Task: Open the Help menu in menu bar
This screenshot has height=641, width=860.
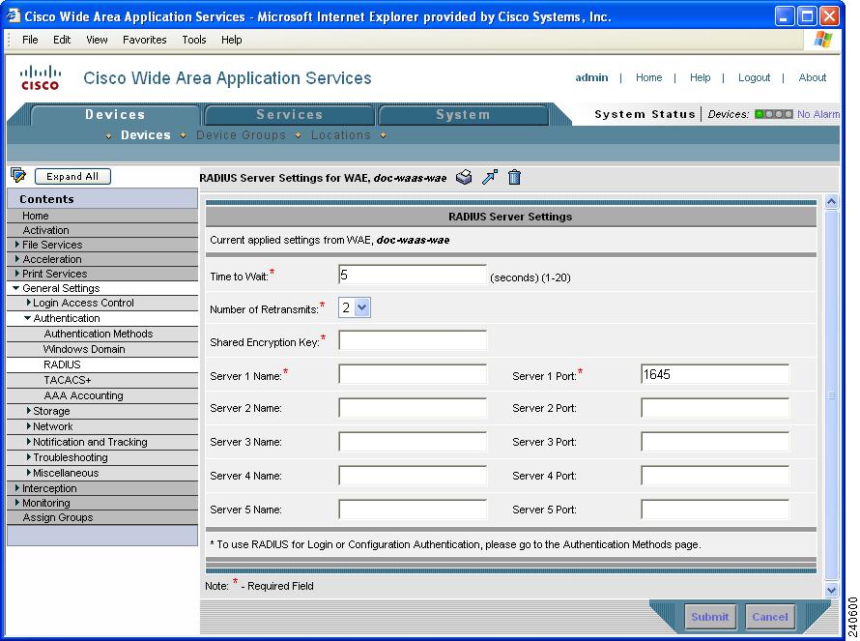Action: [x=232, y=40]
